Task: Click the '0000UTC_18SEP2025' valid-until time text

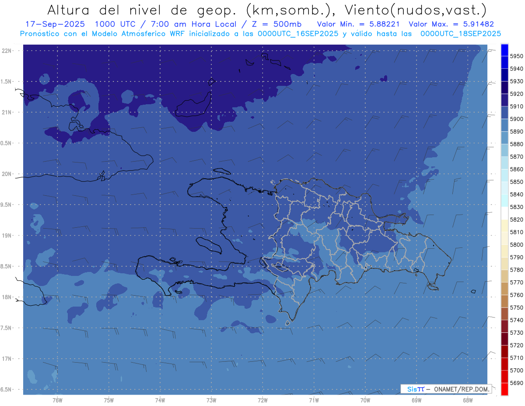Action: click(461, 33)
